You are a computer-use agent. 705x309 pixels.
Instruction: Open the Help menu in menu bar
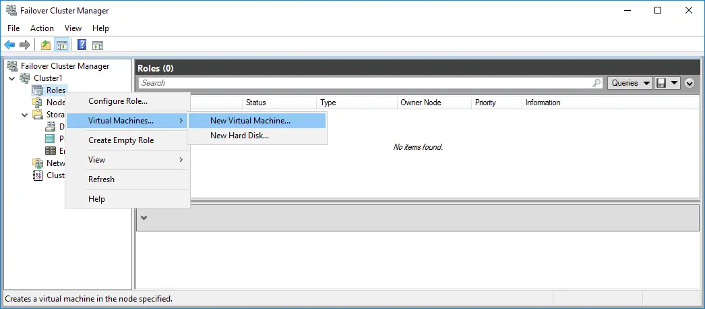(100, 28)
